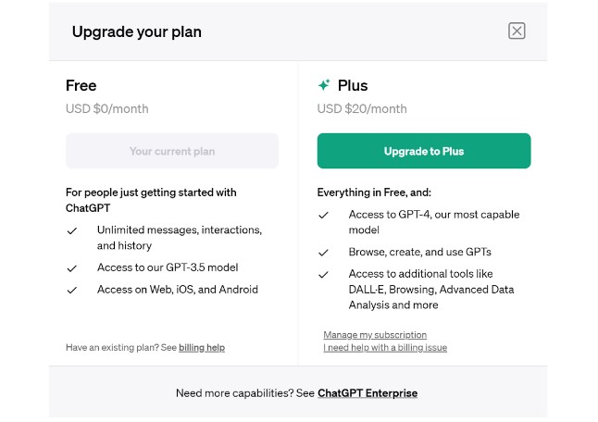Image resolution: width=598 pixels, height=422 pixels.
Task: Click checkmark beside Web, iOS, and Android
Action: [72, 290]
